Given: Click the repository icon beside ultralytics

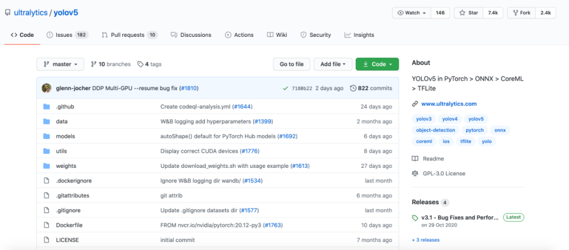Looking at the screenshot, I should pos(7,13).
